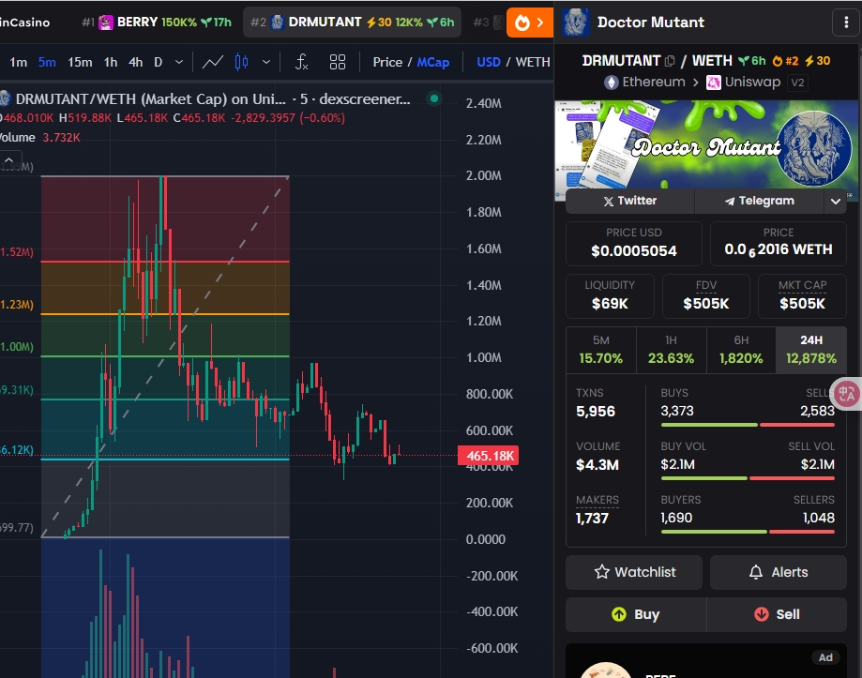This screenshot has width=862, height=678.
Task: Expand trending list arrow next to flame
Action: coord(540,23)
